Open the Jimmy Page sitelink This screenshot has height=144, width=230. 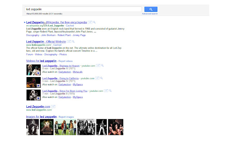79,35
